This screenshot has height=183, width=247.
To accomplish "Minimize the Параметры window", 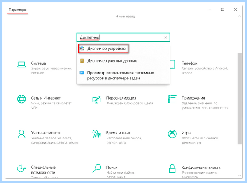I will point(210,9).
